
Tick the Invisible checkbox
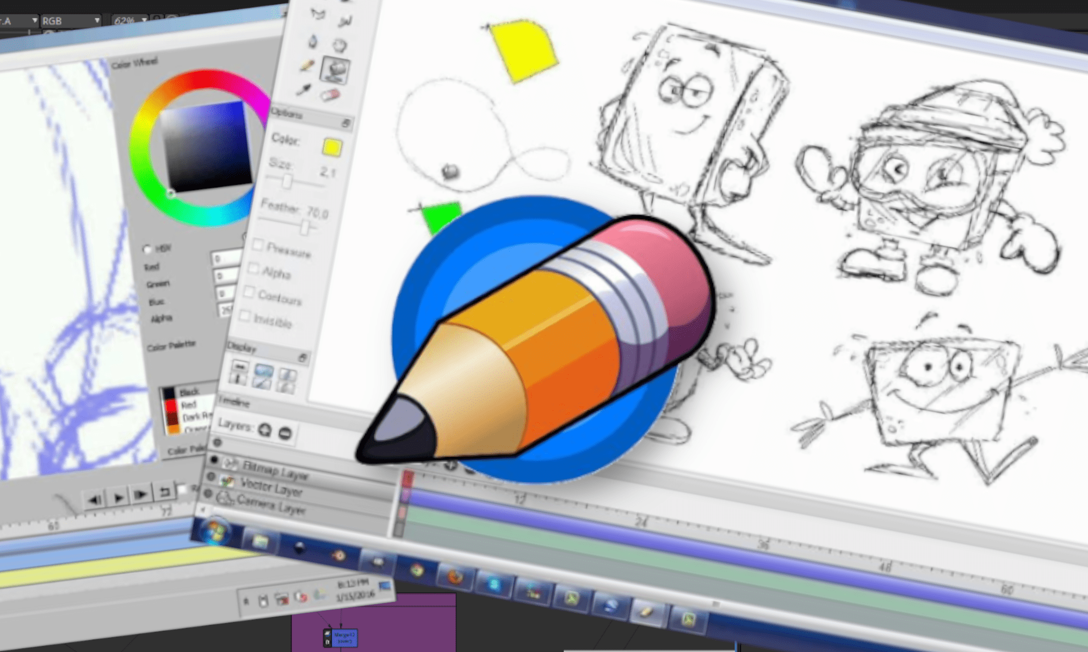(245, 315)
